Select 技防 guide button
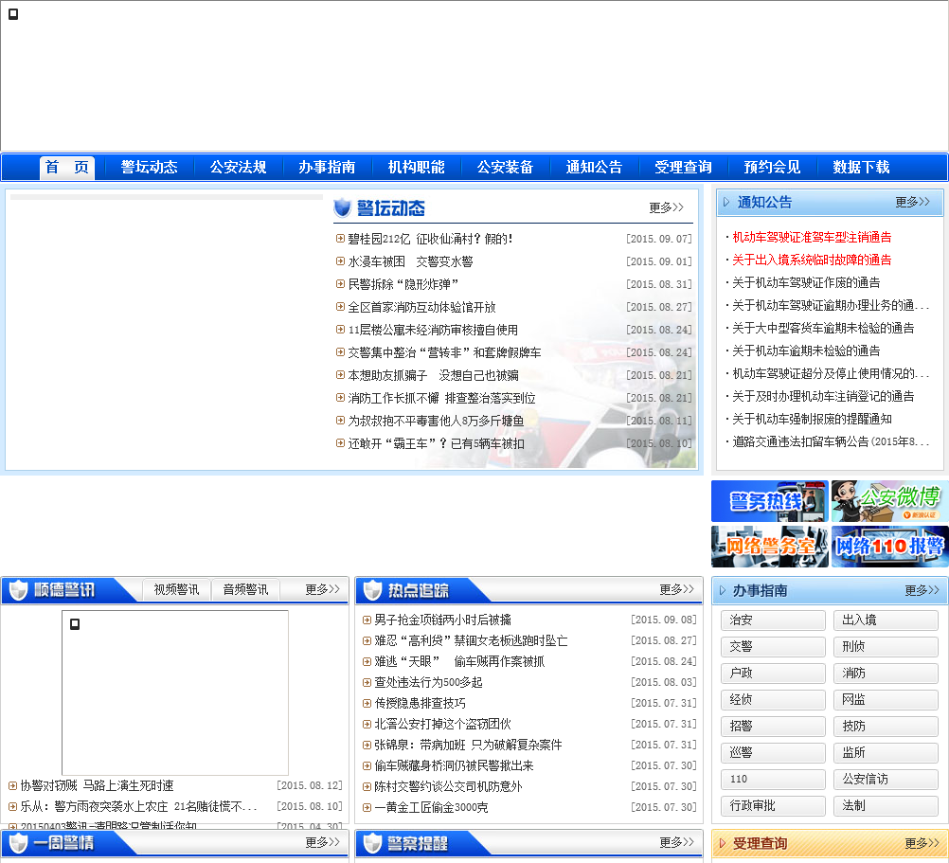 click(886, 727)
